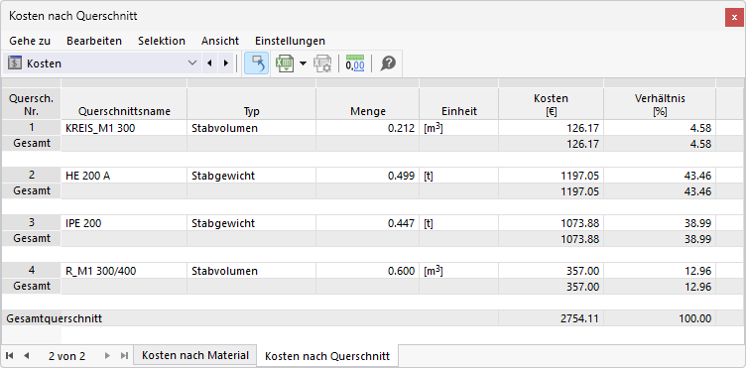Open the Selektion menu

click(x=162, y=41)
